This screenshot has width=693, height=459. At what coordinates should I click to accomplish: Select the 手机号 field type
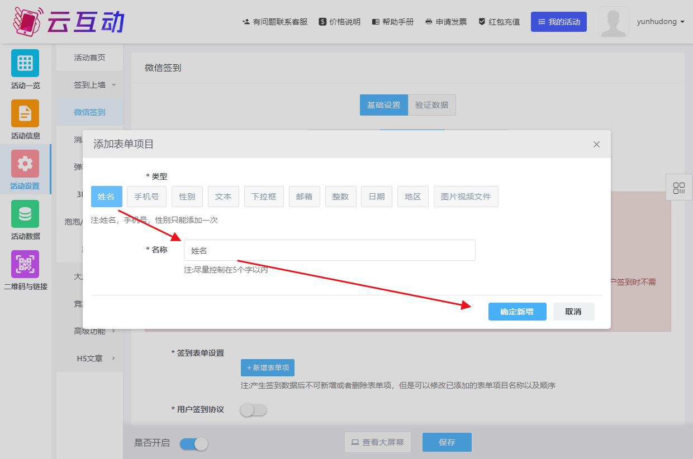point(146,197)
